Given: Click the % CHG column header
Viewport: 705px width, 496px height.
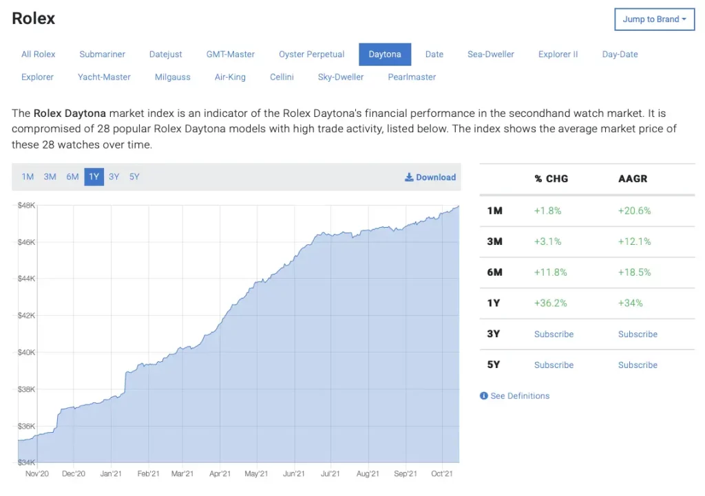Looking at the screenshot, I should pos(551,179).
